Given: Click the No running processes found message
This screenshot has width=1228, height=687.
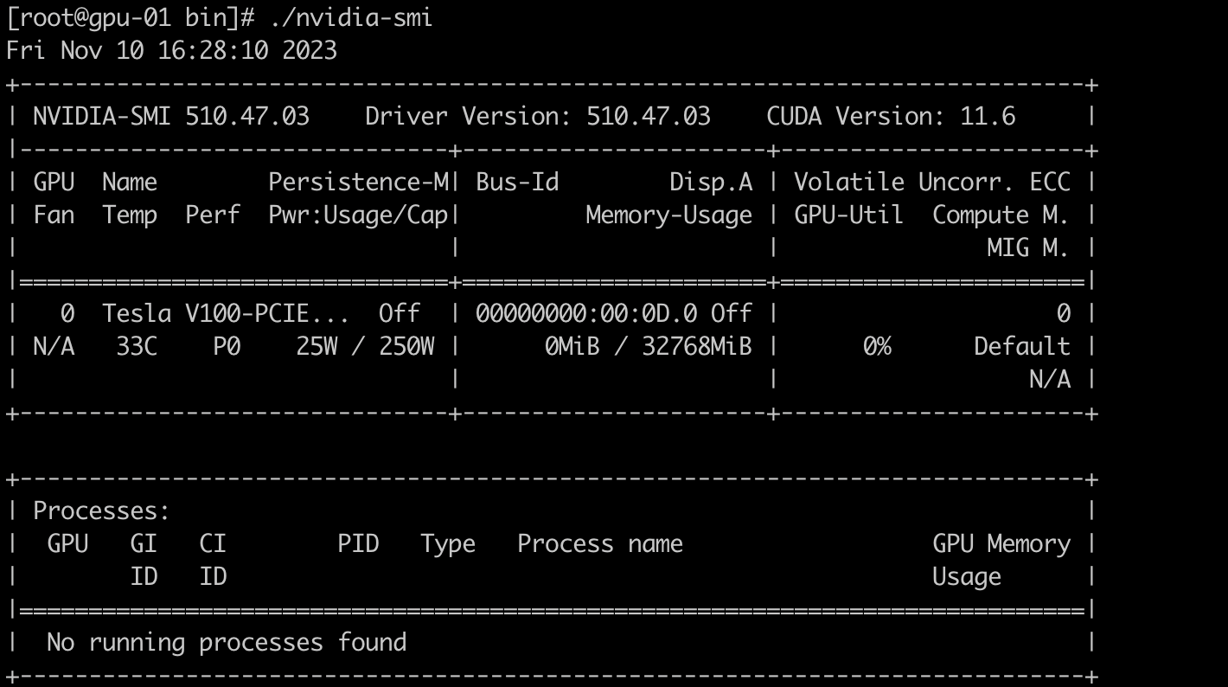Looking at the screenshot, I should pyautogui.click(x=226, y=642).
